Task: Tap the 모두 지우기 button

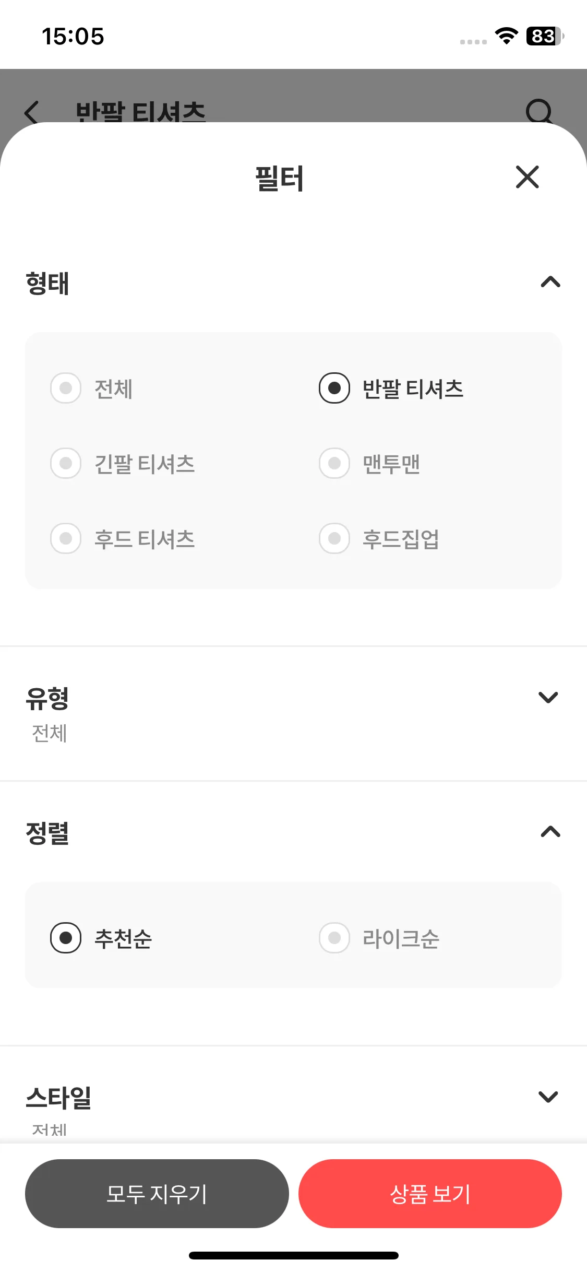Action: (157, 1194)
